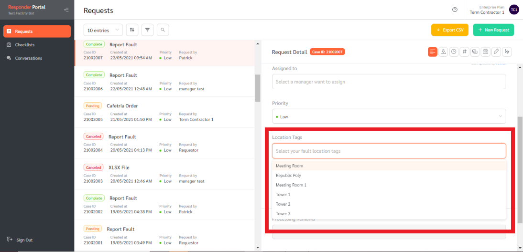This screenshot has width=523, height=252.
Task: Open the filter icon button
Action: click(147, 30)
